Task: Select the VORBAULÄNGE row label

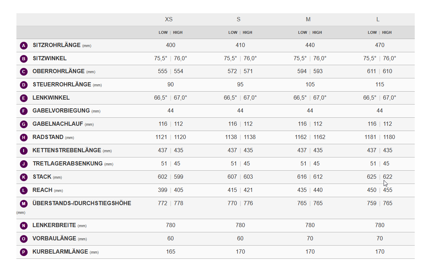Action: [x=54, y=239]
